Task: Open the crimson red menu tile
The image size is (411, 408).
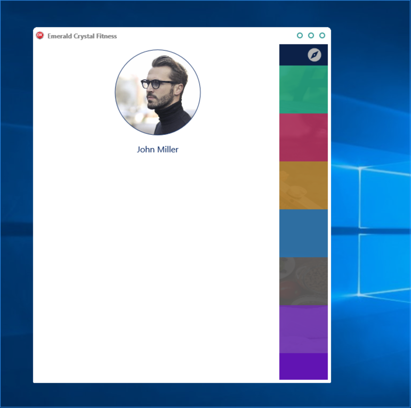Action: (303, 137)
